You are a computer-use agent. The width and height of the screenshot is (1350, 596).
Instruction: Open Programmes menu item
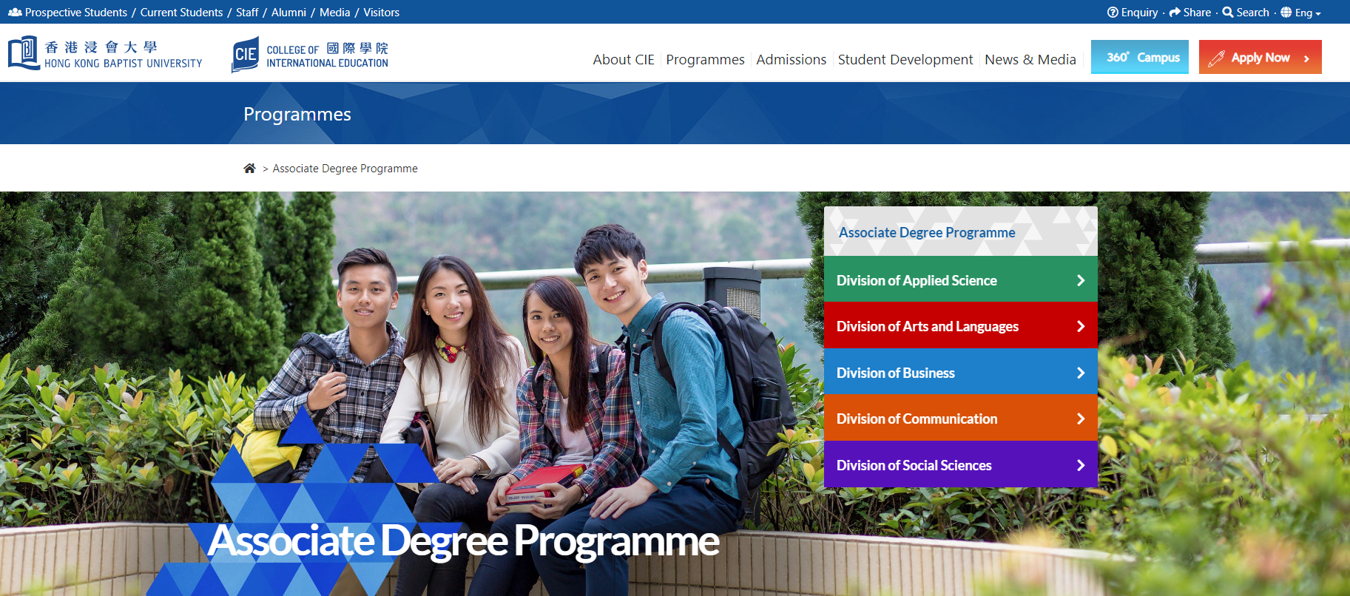705,60
